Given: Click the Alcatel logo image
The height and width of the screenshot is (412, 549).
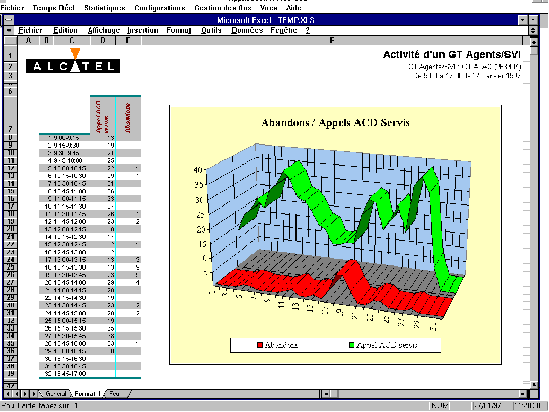Looking at the screenshot, I should click(73, 62).
